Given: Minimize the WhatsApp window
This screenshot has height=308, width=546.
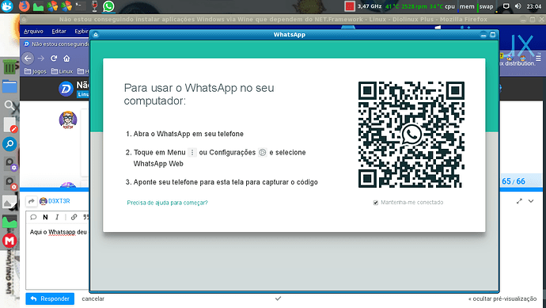Looking at the screenshot, I should tap(483, 35).
